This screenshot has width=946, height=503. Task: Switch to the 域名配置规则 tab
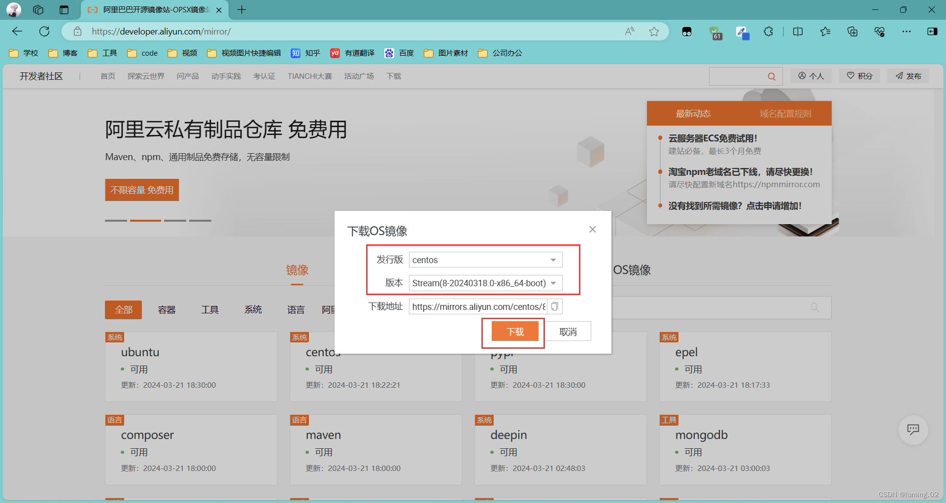point(785,114)
